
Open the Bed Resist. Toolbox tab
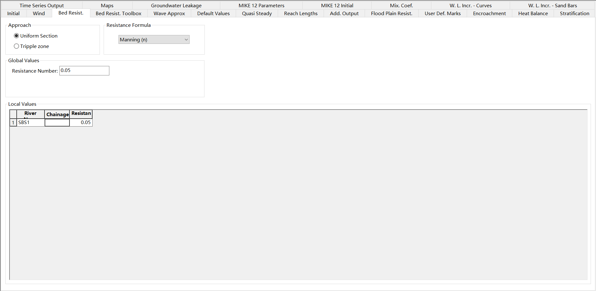pos(119,14)
